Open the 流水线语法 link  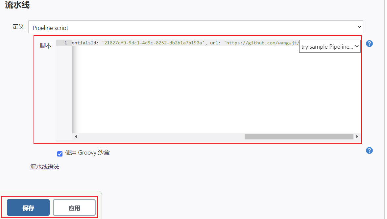coord(45,167)
